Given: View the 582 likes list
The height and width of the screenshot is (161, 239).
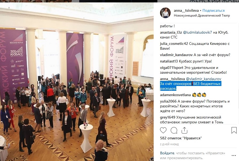Looking at the screenshot, I should (181, 138).
